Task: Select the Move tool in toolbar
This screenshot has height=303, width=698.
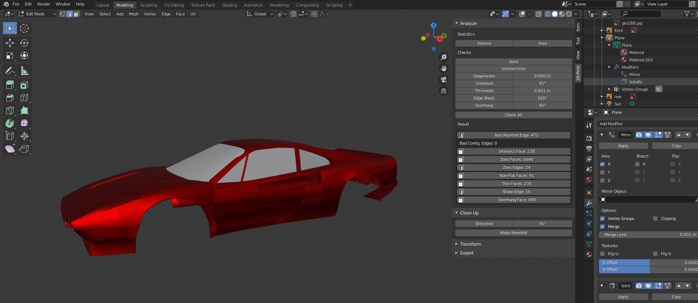Action: coord(10,43)
